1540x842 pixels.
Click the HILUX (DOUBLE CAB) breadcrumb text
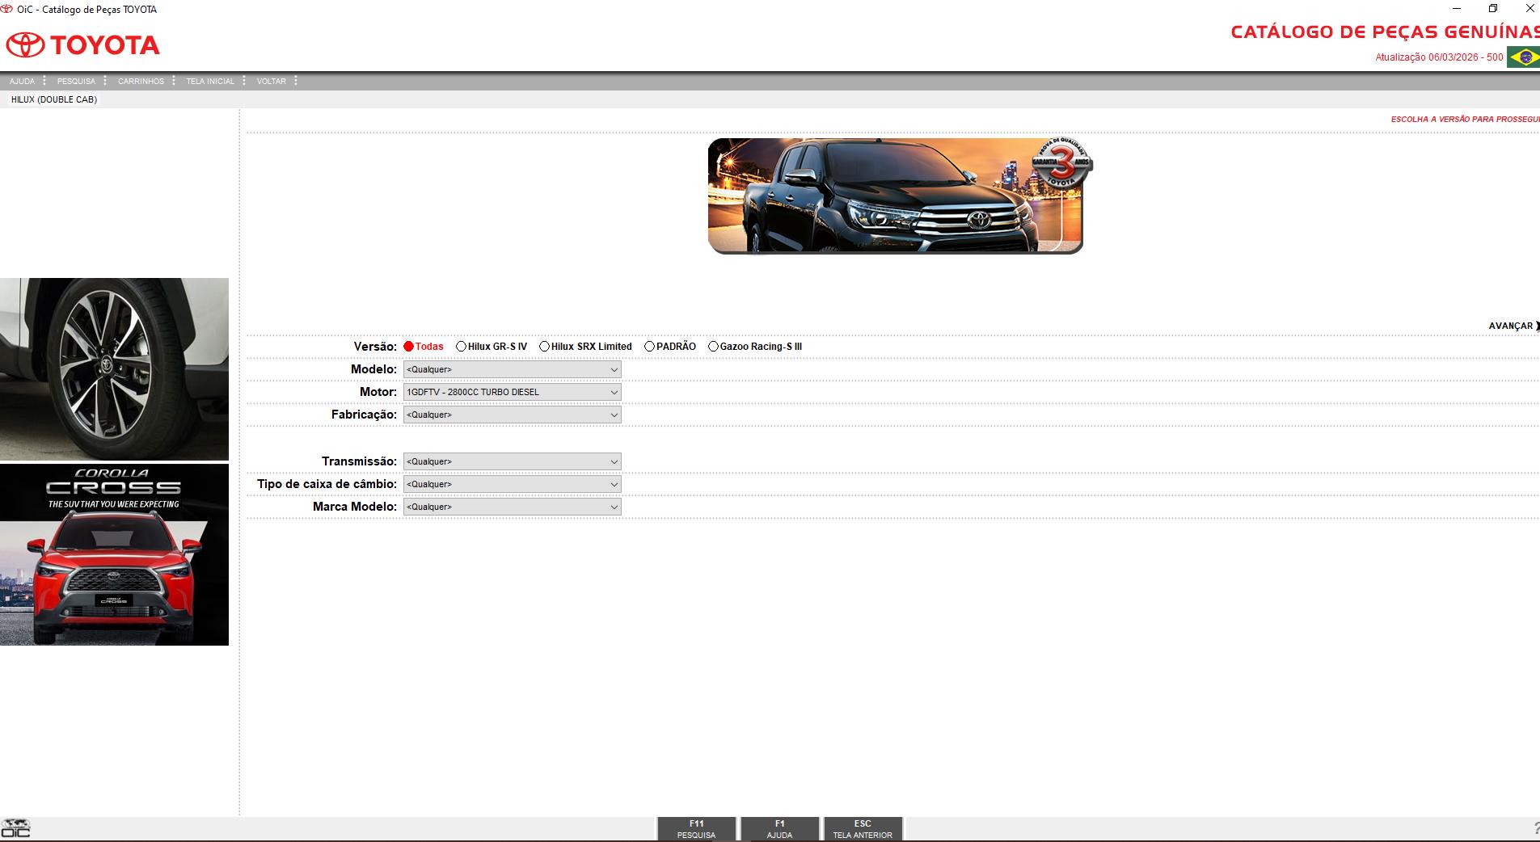(x=54, y=99)
